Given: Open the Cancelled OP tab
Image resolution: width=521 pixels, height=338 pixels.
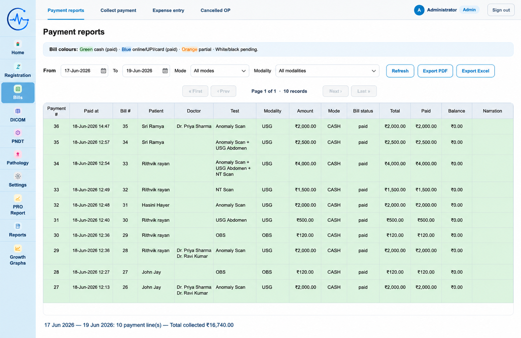Looking at the screenshot, I should 215,10.
